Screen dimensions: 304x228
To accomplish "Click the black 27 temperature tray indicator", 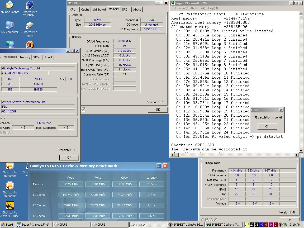I will click(x=252, y=225).
